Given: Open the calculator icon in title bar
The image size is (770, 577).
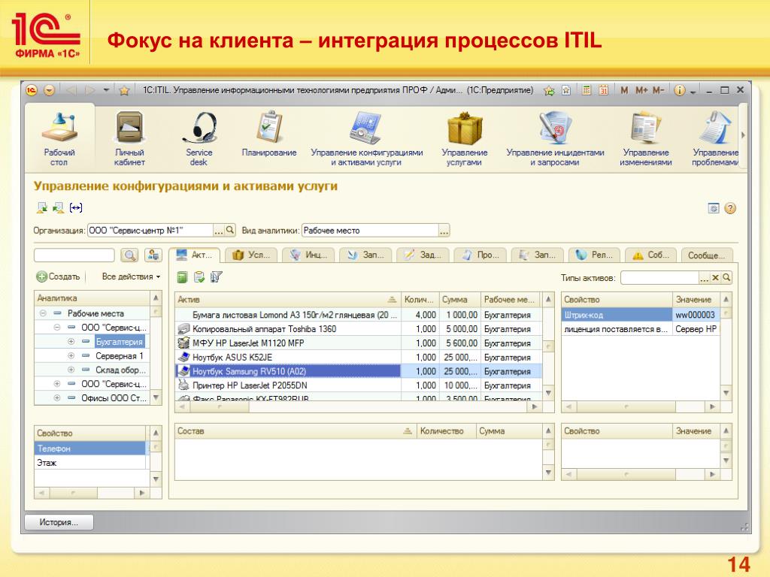Looking at the screenshot, I should [x=586, y=90].
